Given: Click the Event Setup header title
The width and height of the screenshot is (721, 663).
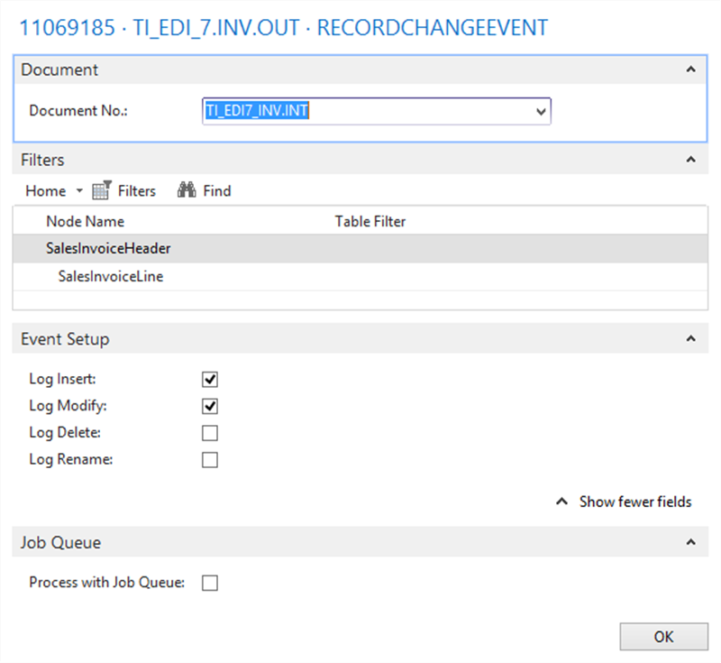Looking at the screenshot, I should [65, 339].
